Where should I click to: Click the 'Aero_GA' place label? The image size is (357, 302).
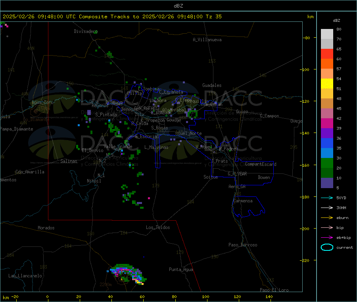(x=237, y=187)
